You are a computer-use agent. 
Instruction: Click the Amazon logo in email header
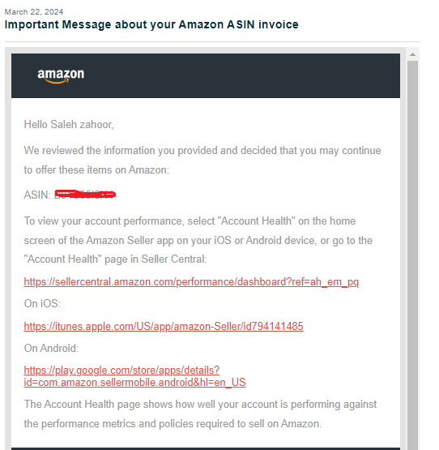coord(61,75)
